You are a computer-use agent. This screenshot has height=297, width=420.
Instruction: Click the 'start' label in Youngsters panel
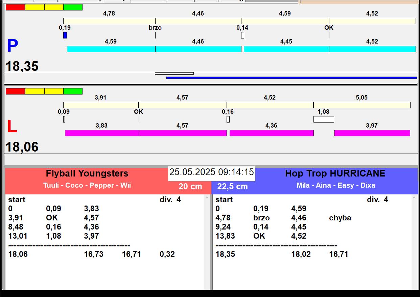17,199
